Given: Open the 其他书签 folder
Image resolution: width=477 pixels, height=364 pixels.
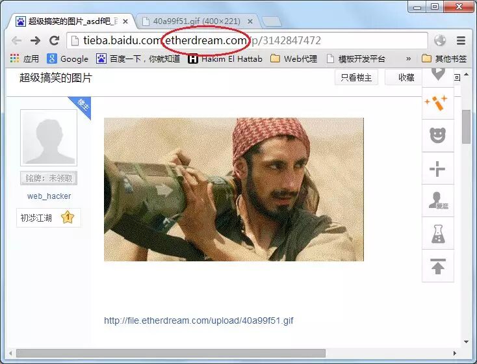Looking at the screenshot, I should [x=444, y=58].
